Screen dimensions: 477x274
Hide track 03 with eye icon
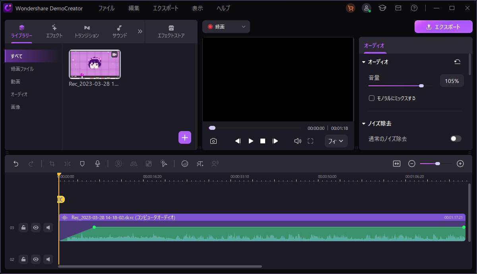pos(36,228)
